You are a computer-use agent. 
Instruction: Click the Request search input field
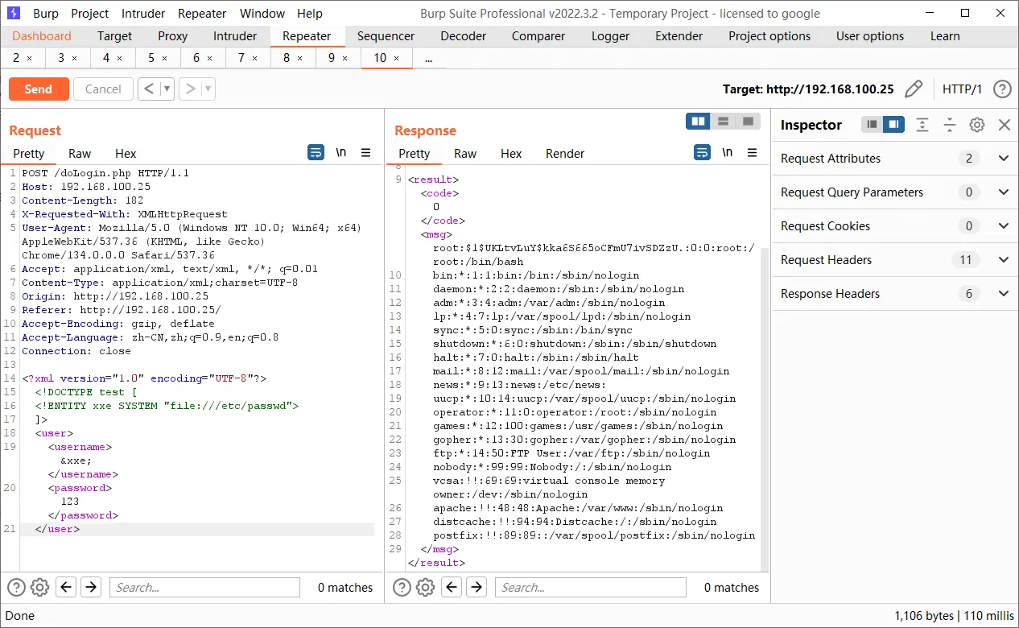click(x=204, y=588)
